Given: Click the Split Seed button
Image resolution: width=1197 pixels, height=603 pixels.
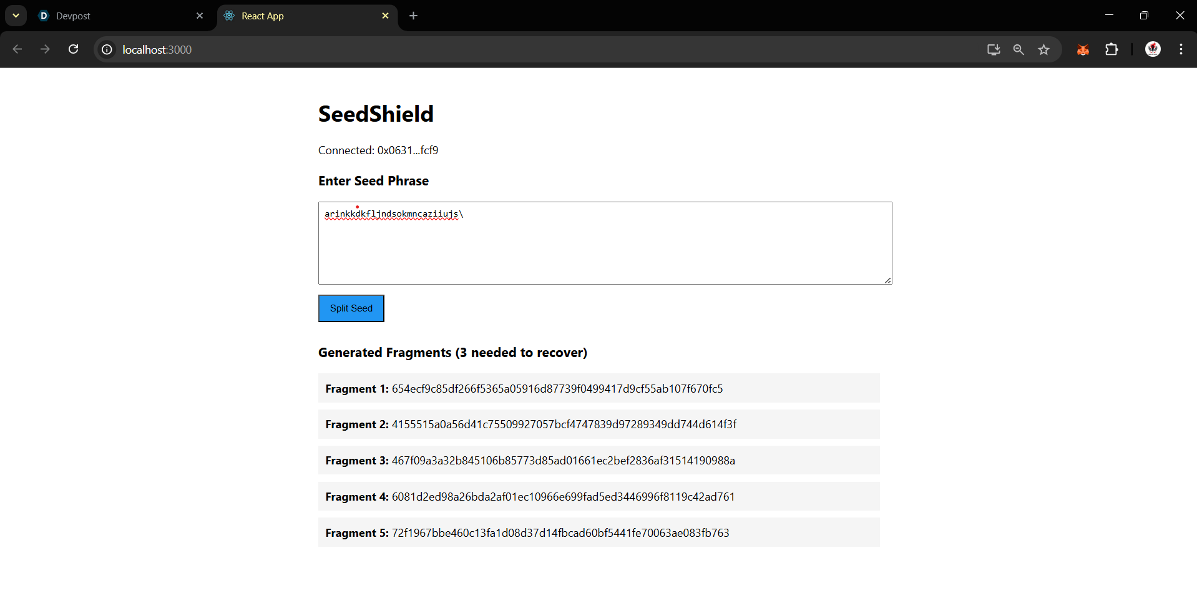Looking at the screenshot, I should pos(351,308).
